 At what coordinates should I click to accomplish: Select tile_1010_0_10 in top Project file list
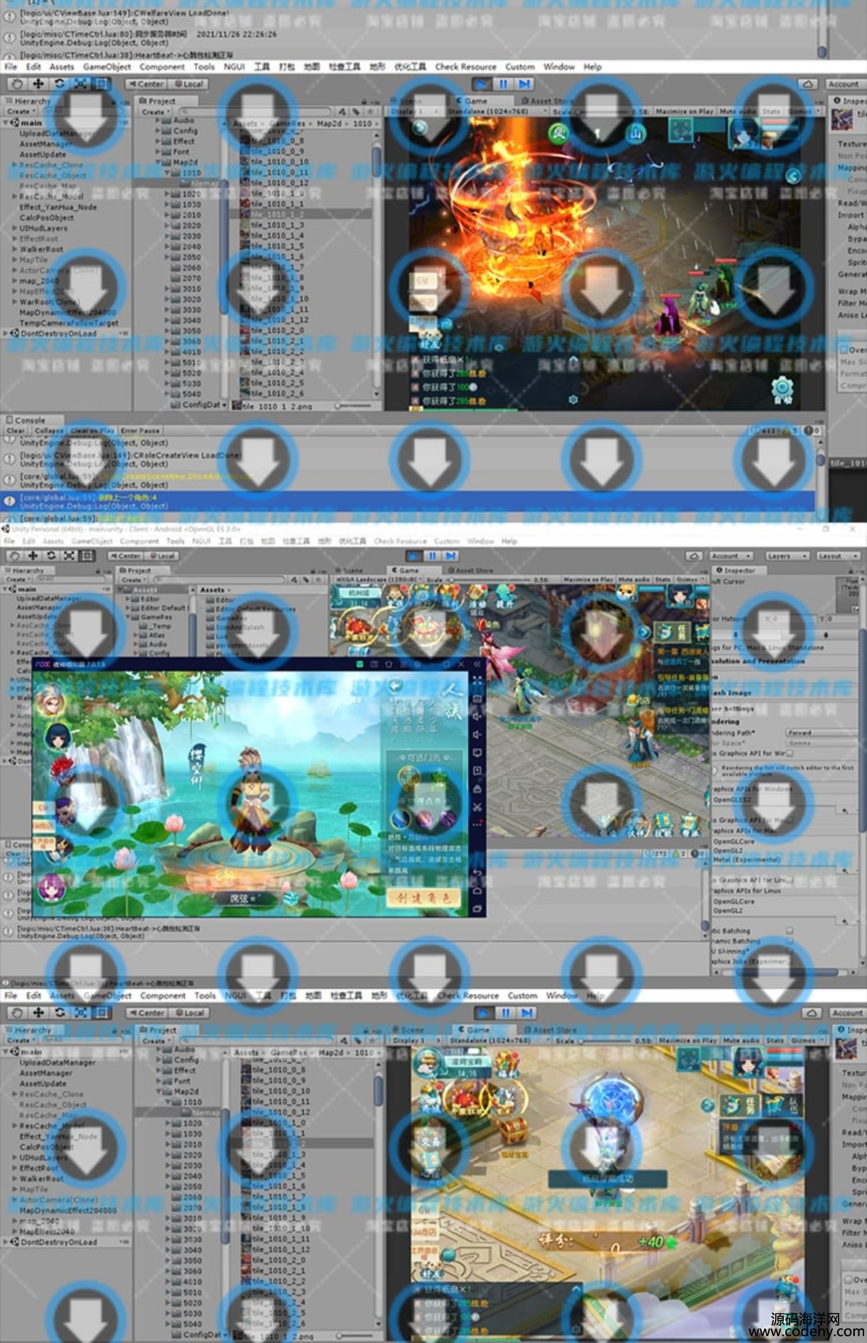(280, 162)
